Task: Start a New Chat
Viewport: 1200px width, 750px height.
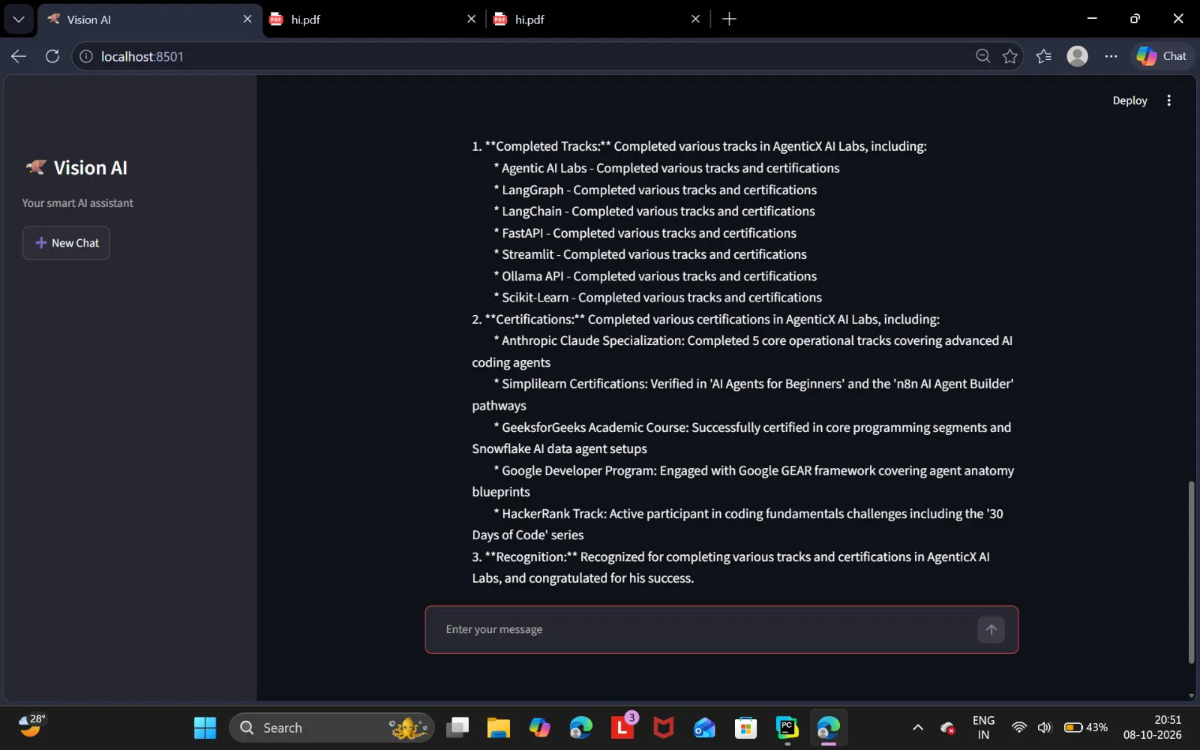Action: pos(66,243)
